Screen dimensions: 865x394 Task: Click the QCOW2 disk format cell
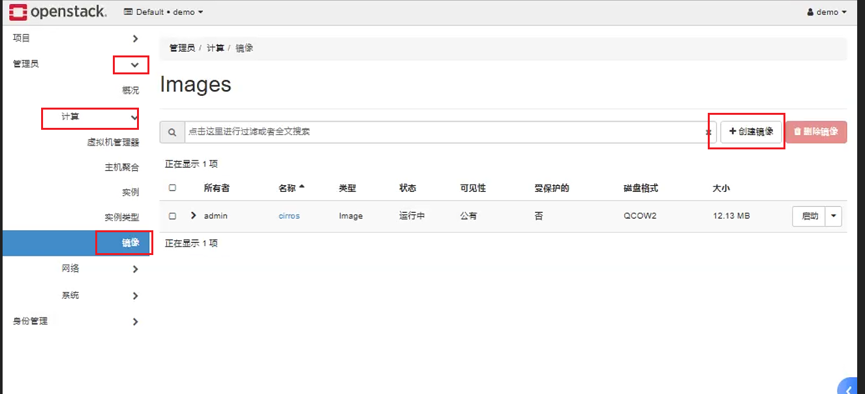coord(640,216)
